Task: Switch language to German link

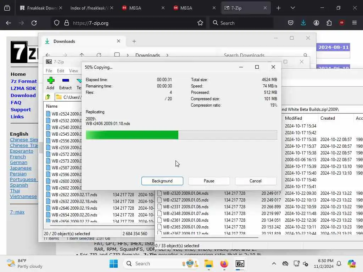Action: pyautogui.click(x=18, y=163)
